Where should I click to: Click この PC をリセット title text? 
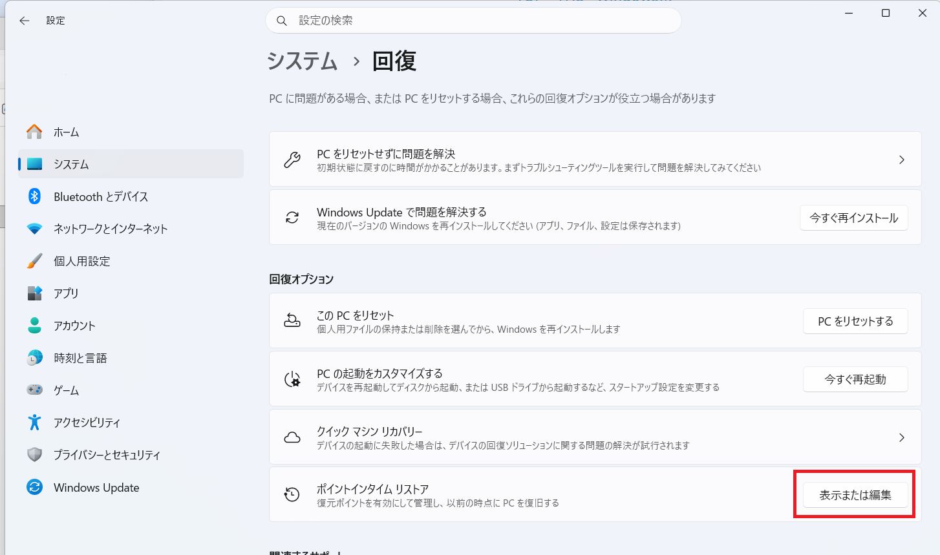[x=355, y=315]
